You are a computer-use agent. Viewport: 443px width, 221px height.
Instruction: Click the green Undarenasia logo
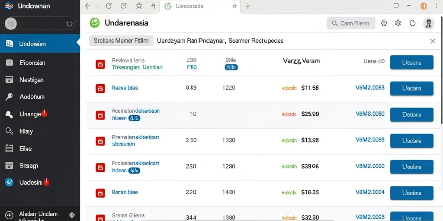click(x=95, y=23)
